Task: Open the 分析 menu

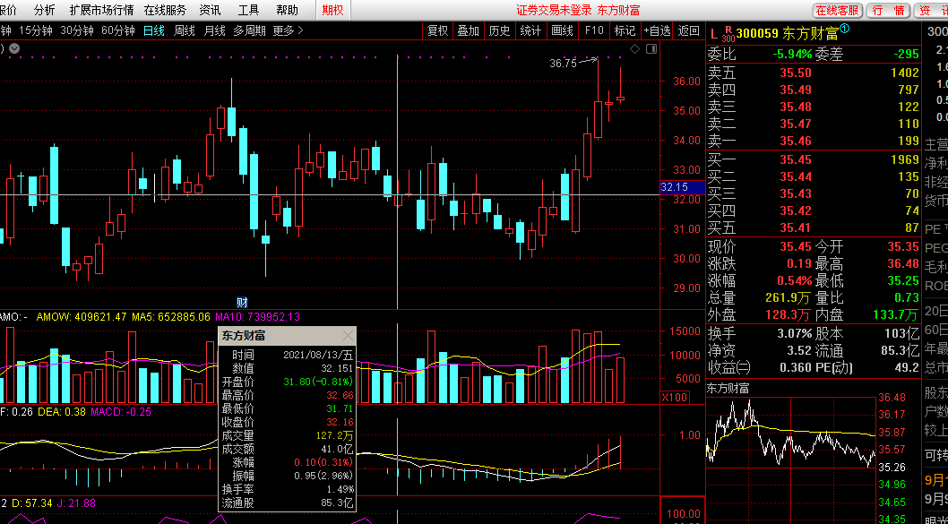Action: [x=44, y=10]
